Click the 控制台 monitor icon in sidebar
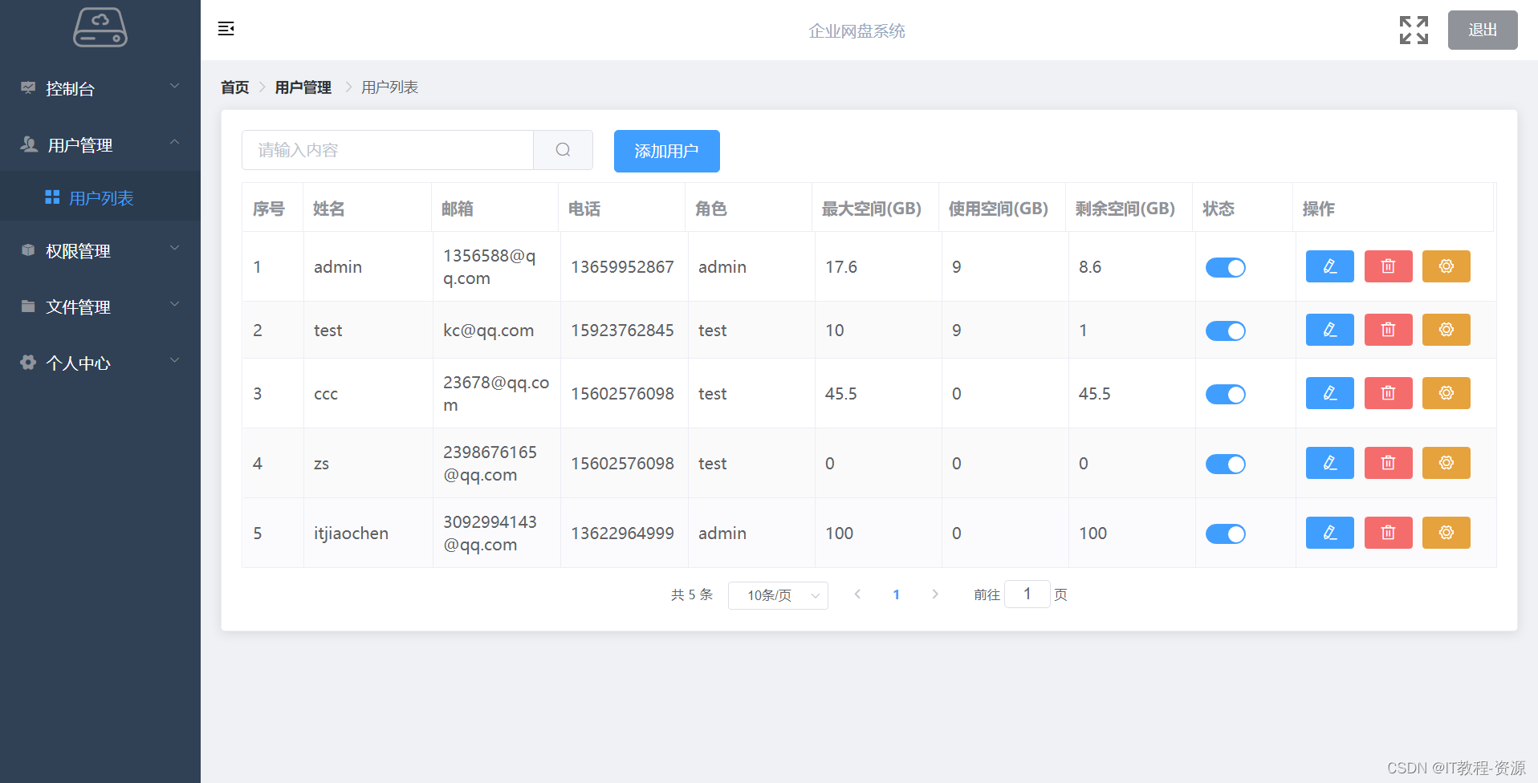The height and width of the screenshot is (783, 1538). [28, 88]
